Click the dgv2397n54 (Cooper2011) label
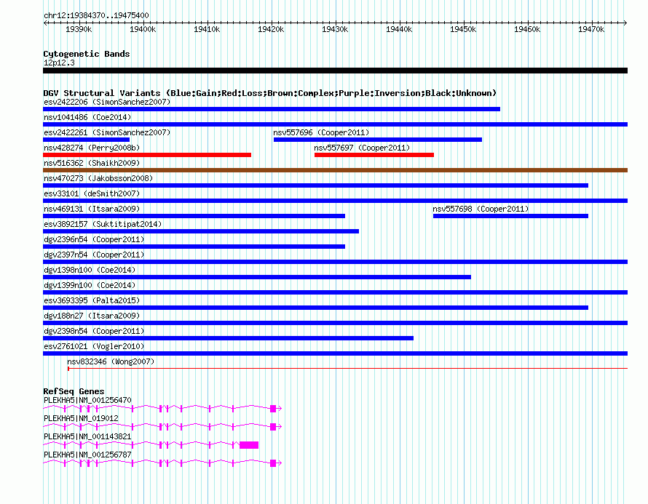648x504 pixels. point(94,255)
